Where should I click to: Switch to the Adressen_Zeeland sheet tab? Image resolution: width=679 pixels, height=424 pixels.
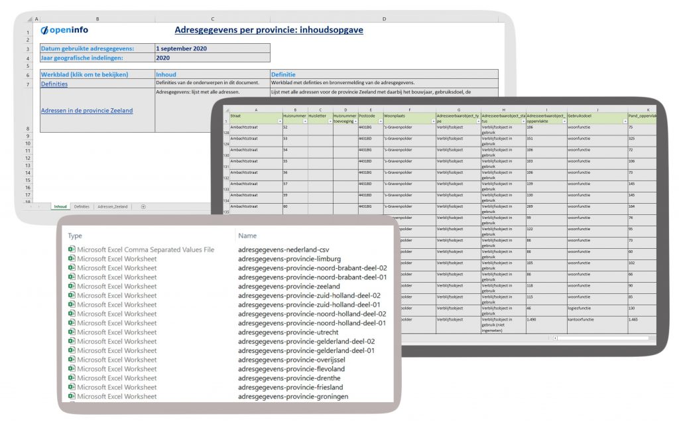pyautogui.click(x=112, y=207)
